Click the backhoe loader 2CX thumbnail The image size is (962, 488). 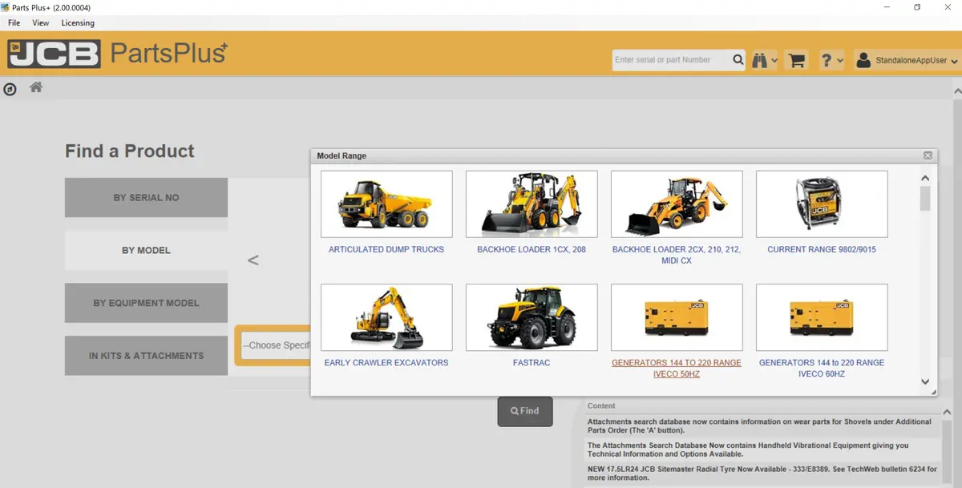(677, 204)
